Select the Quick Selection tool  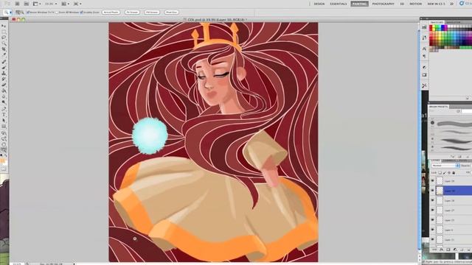coord(4,43)
